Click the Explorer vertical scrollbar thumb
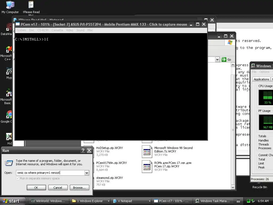Screen dimensions: 273x205 pos(233,130)
